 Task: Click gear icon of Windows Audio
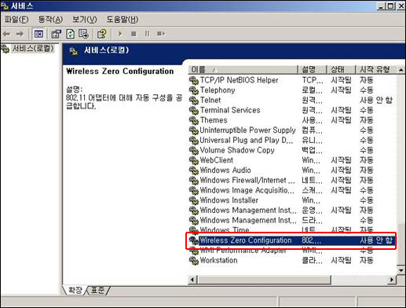194,170
